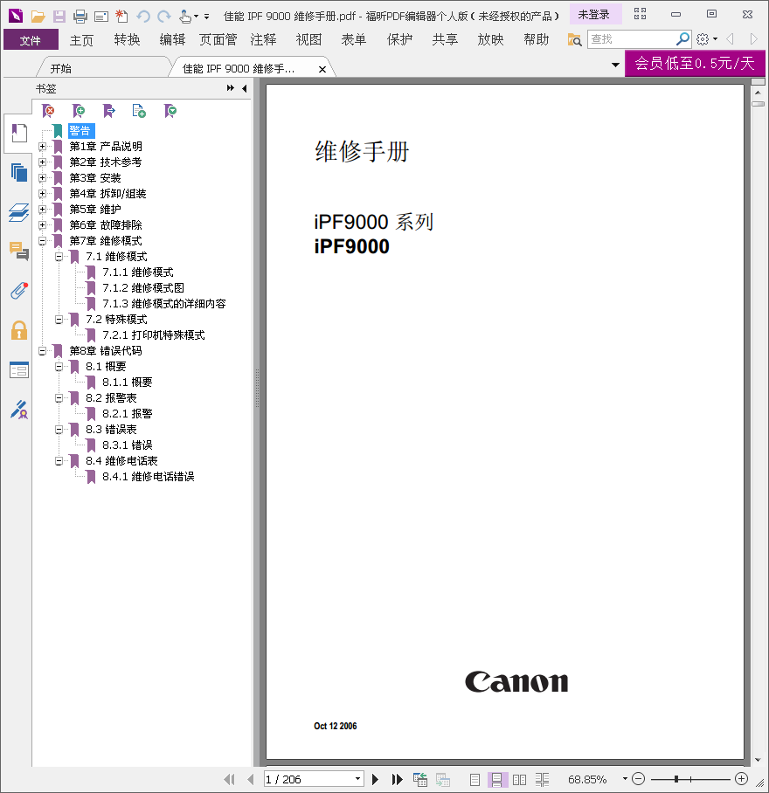Viewport: 769px width, 793px height.
Task: Open the 转换 ribbon tab
Action: click(127, 39)
